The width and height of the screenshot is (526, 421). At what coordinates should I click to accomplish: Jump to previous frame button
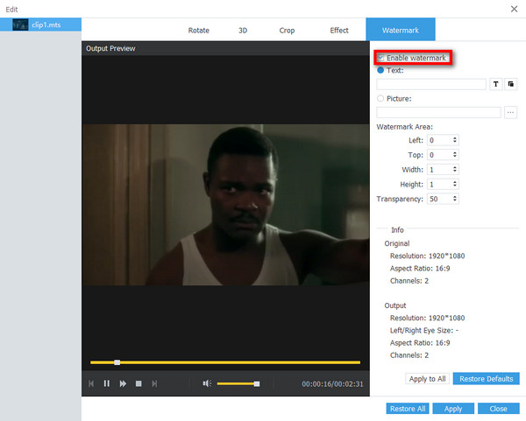[x=91, y=383]
